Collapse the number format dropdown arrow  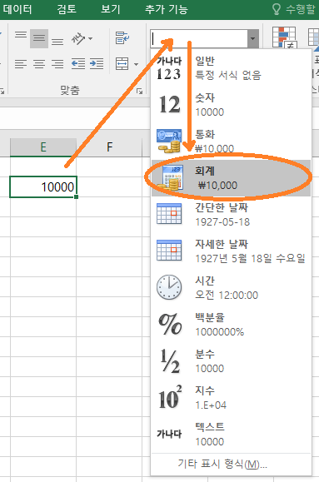(253, 38)
